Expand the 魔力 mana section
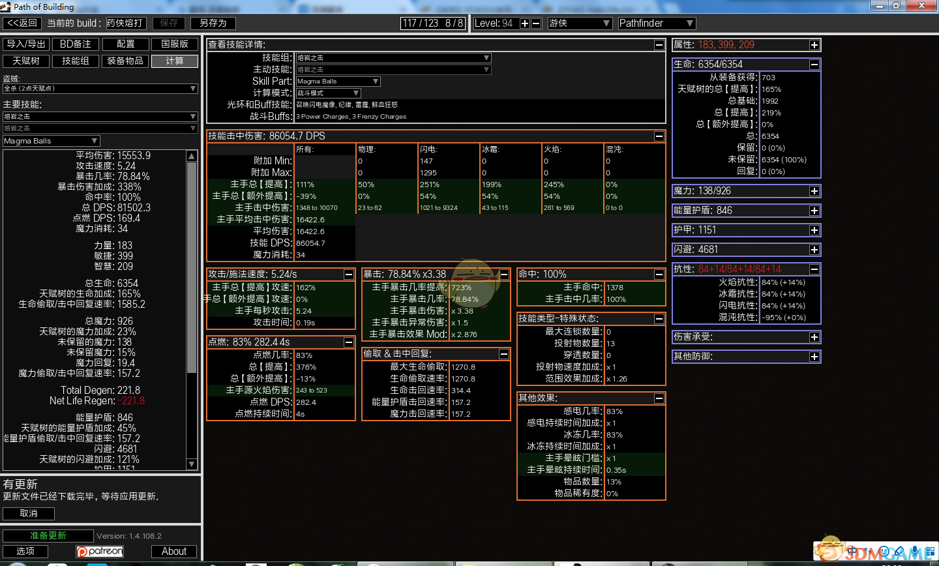Image resolution: width=939 pixels, height=566 pixels. (x=814, y=191)
